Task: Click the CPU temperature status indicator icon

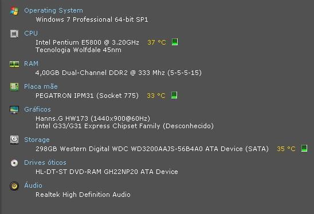Action: pos(175,42)
